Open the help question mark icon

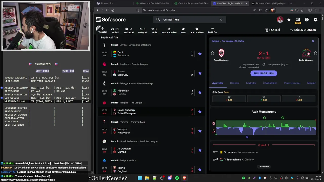coord(307,19)
